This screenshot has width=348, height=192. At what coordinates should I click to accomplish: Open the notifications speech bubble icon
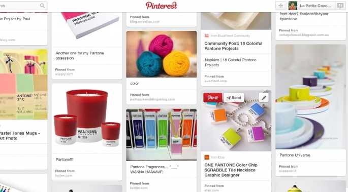point(340,6)
